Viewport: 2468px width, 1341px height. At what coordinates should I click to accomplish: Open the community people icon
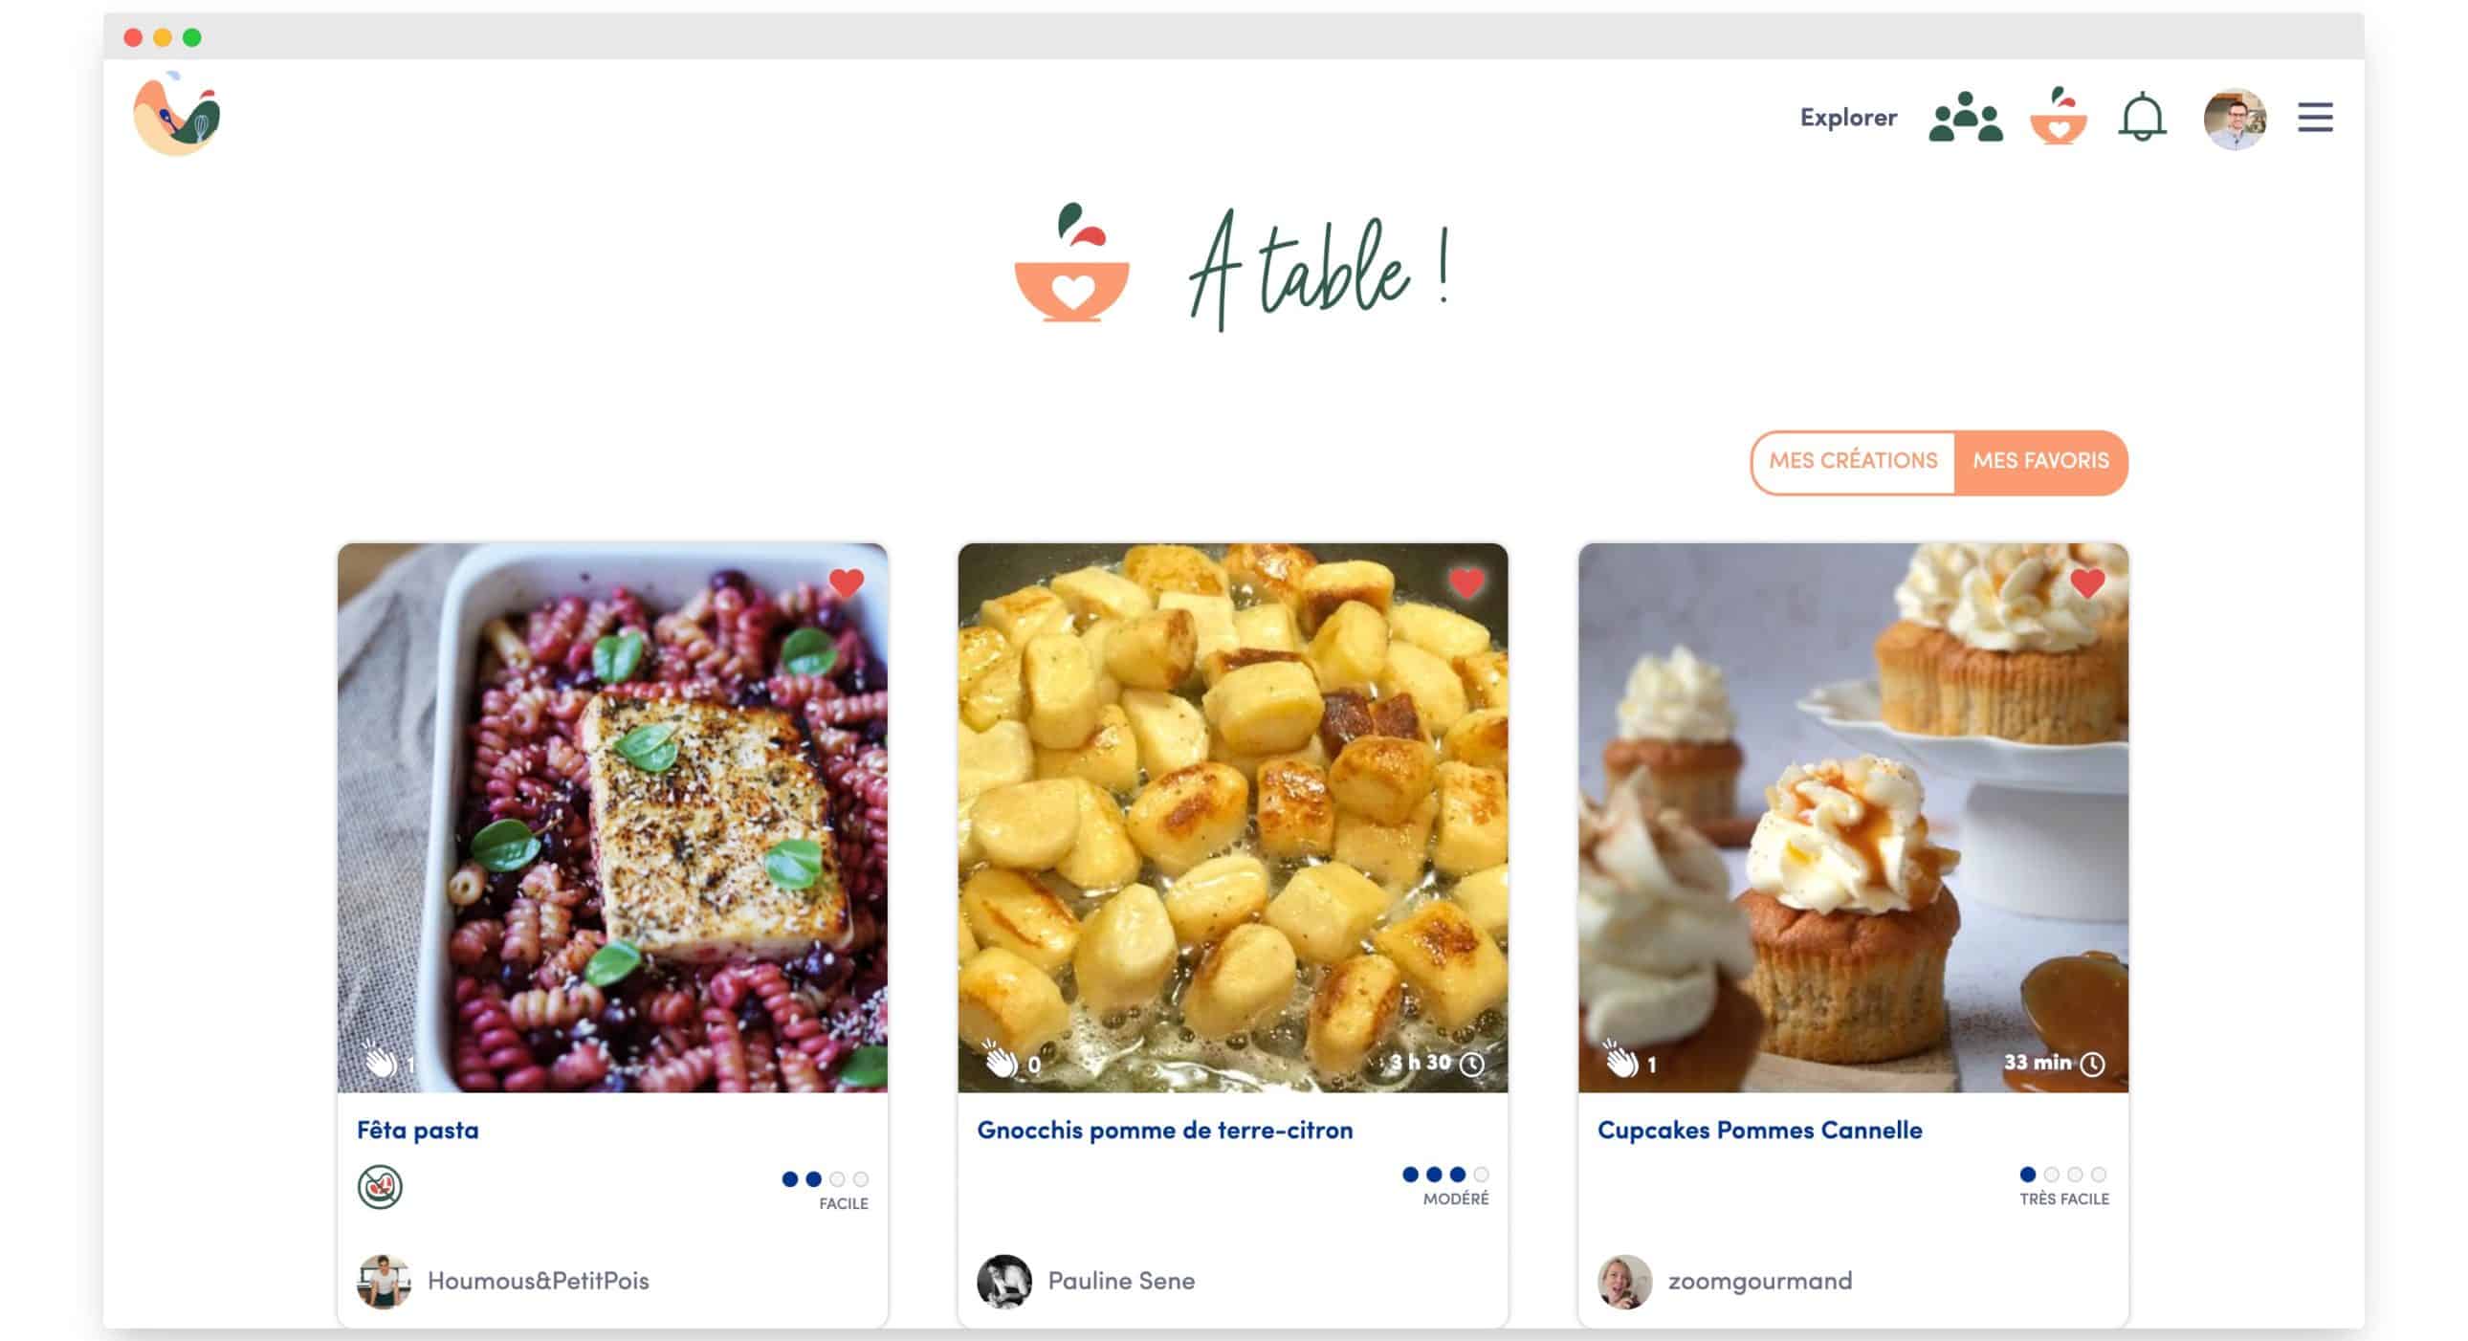click(1965, 117)
